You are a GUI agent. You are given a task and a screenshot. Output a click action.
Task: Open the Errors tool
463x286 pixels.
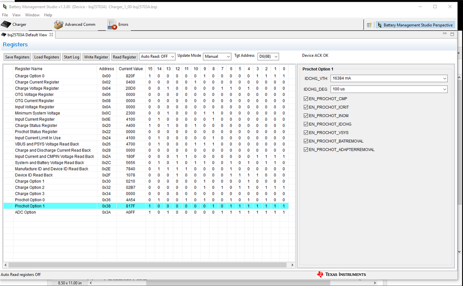[118, 24]
